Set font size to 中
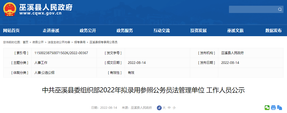 tap(169, 108)
